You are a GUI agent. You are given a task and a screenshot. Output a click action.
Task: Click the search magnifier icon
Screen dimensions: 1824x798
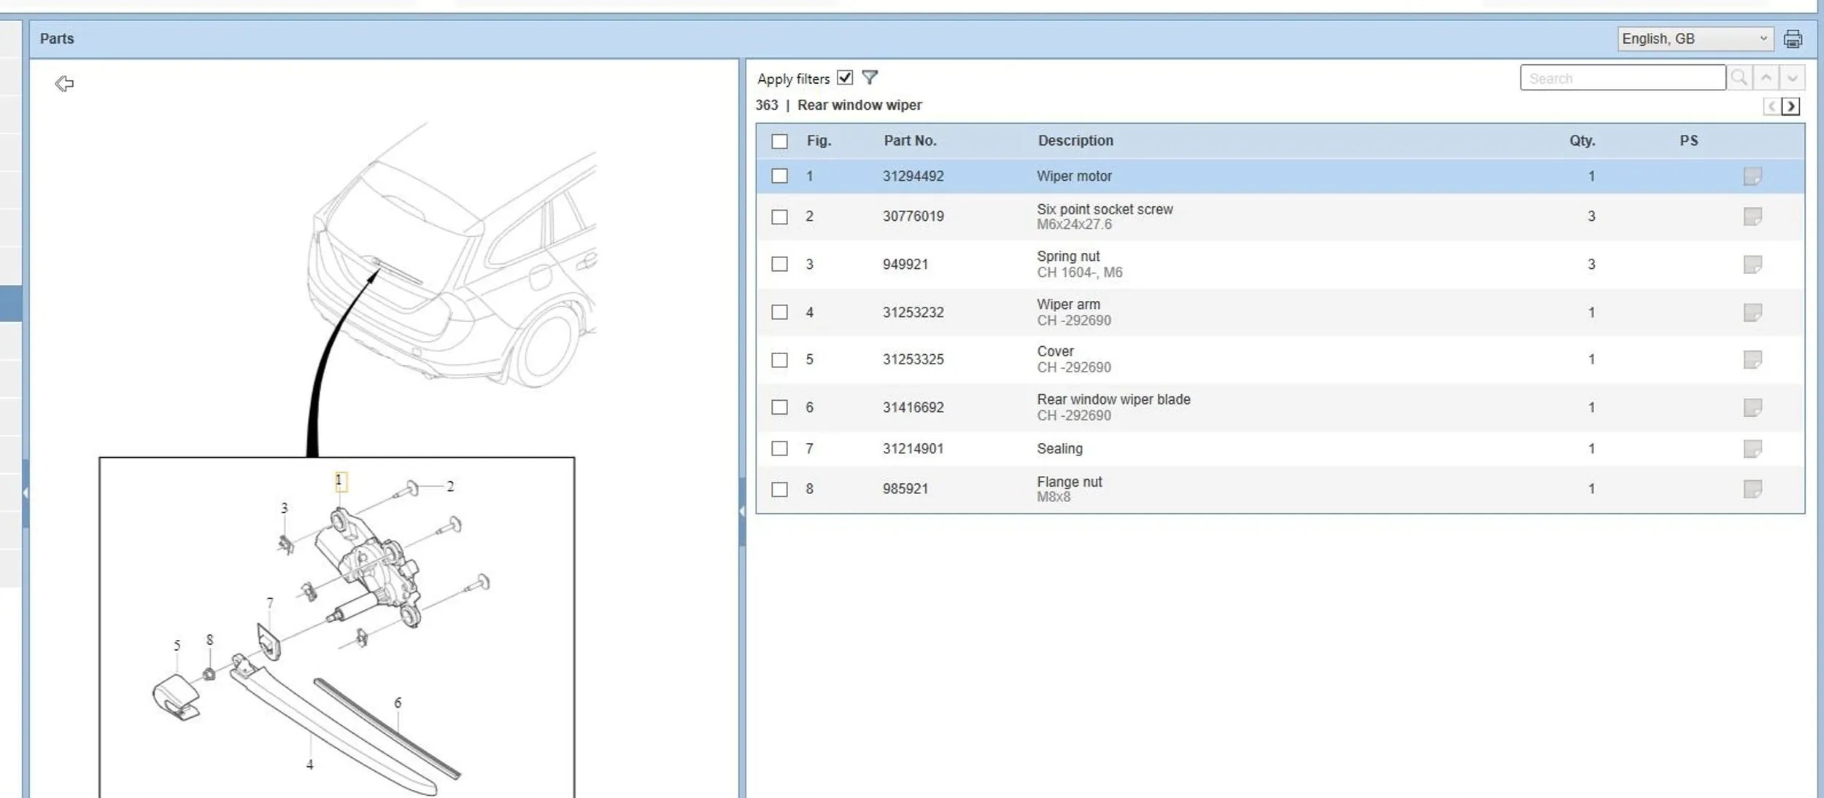point(1739,77)
